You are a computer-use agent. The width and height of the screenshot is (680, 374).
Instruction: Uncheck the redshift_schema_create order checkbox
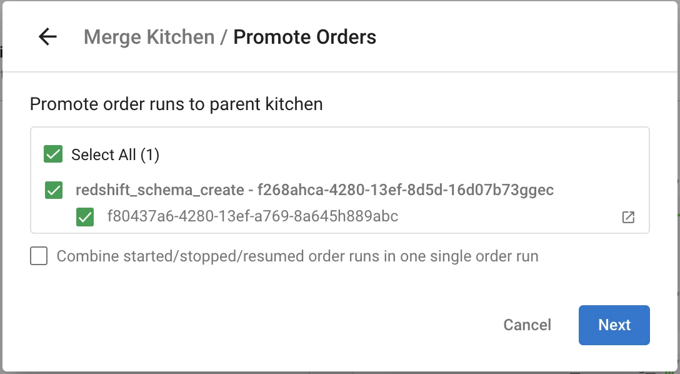tap(54, 190)
